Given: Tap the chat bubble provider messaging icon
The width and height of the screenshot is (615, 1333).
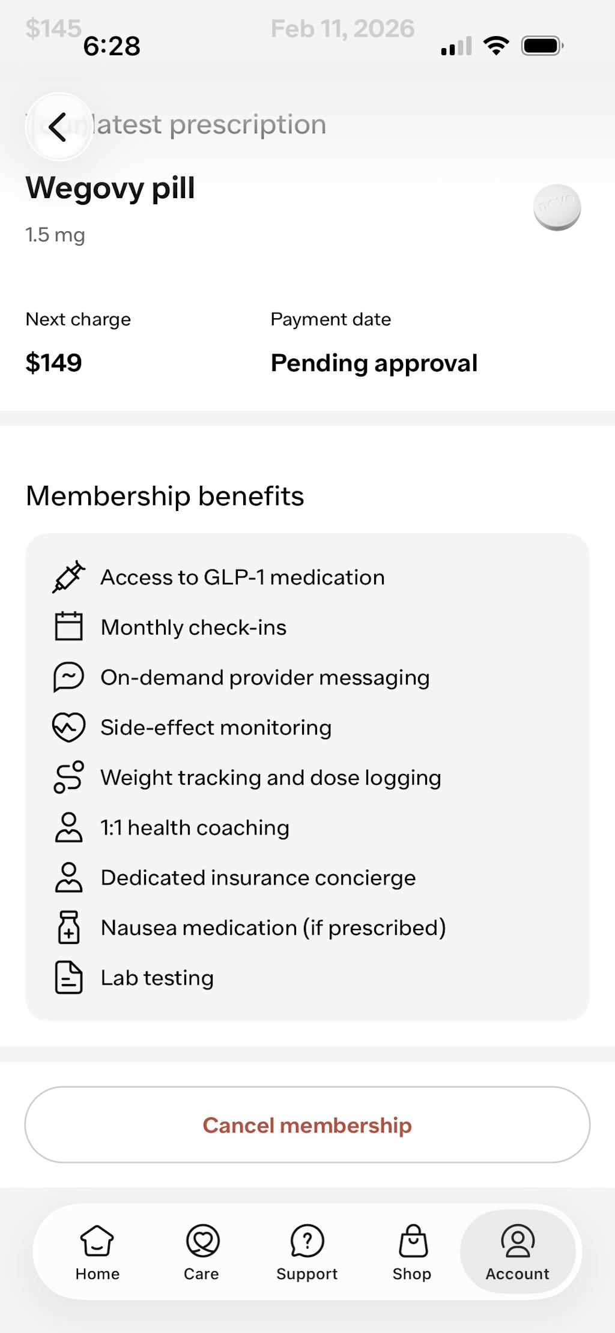Looking at the screenshot, I should pyautogui.click(x=68, y=677).
